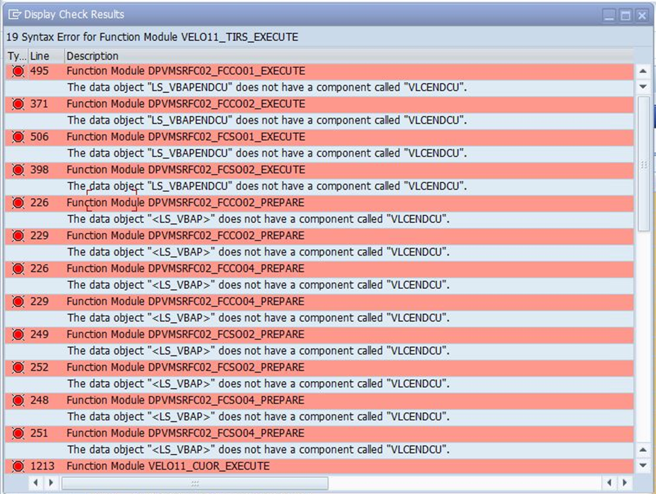This screenshot has width=656, height=494.
Task: Click the error icon of DPVMSRFC02_FCCO02_PREPARE line 229
Action: pos(18,236)
